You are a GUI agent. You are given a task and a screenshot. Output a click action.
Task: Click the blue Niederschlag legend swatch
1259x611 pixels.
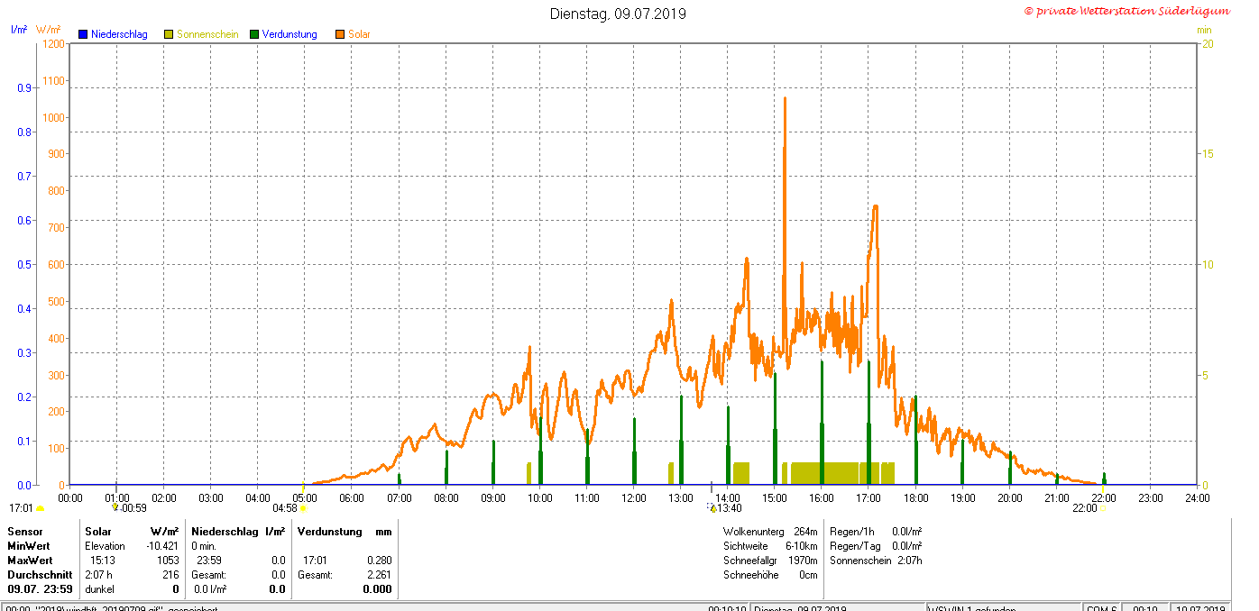83,34
